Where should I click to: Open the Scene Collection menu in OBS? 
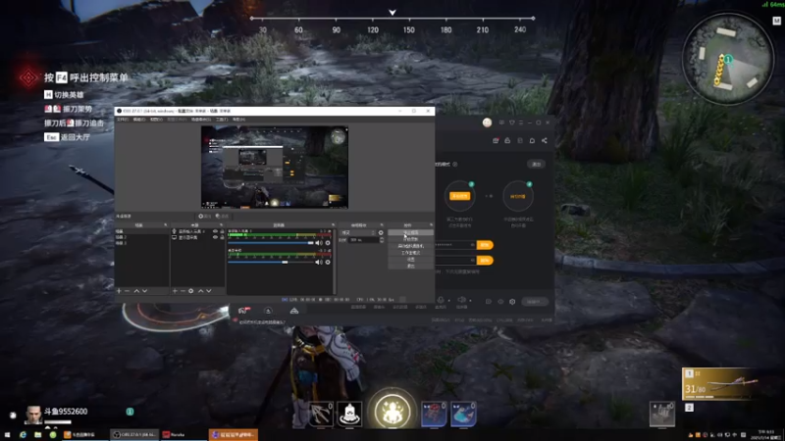[x=201, y=120]
